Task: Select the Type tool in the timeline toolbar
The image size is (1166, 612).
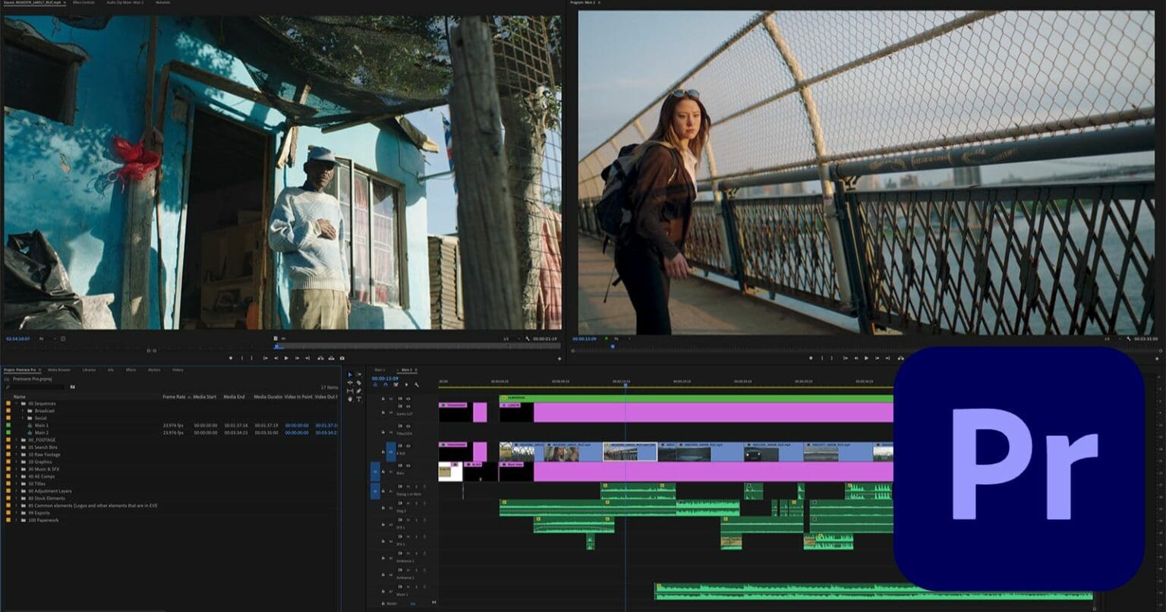Action: click(359, 398)
